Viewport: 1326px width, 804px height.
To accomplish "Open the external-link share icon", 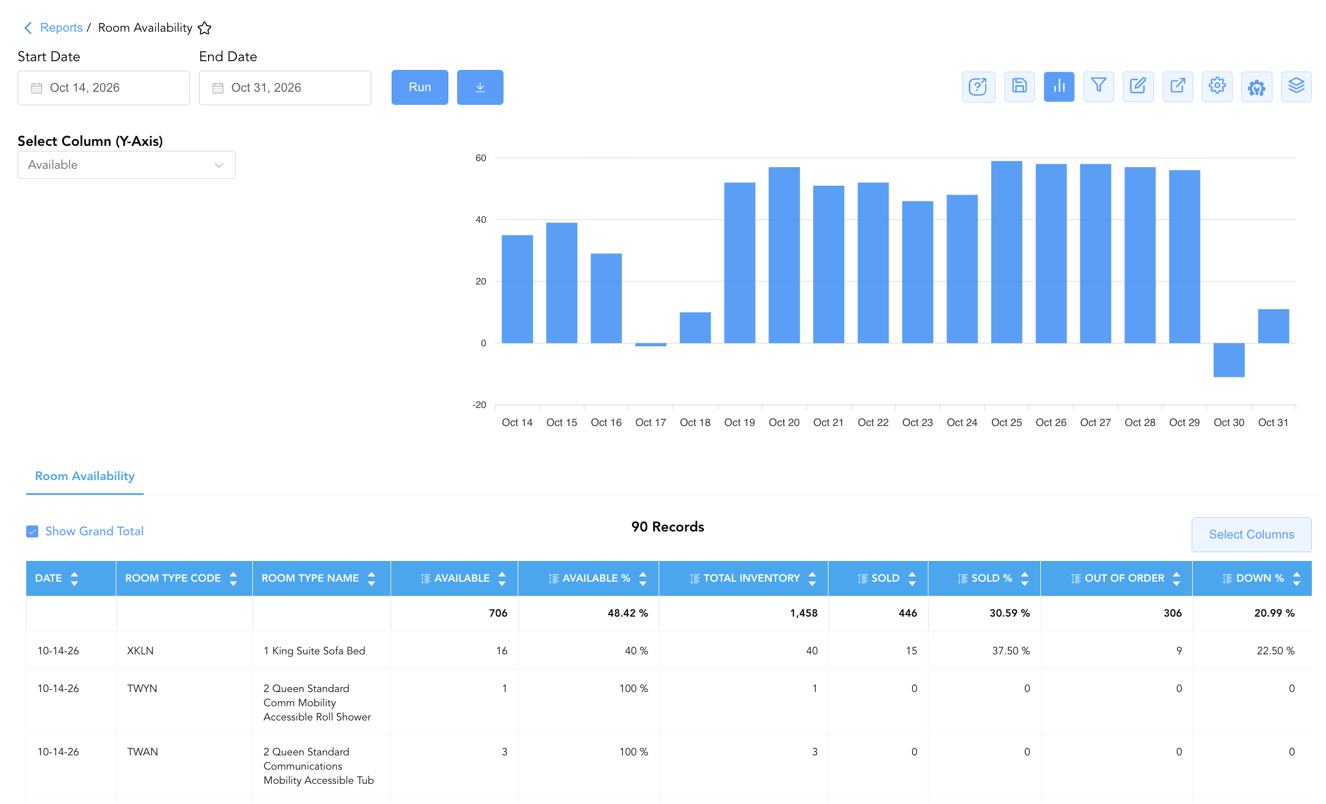I will tap(1178, 87).
